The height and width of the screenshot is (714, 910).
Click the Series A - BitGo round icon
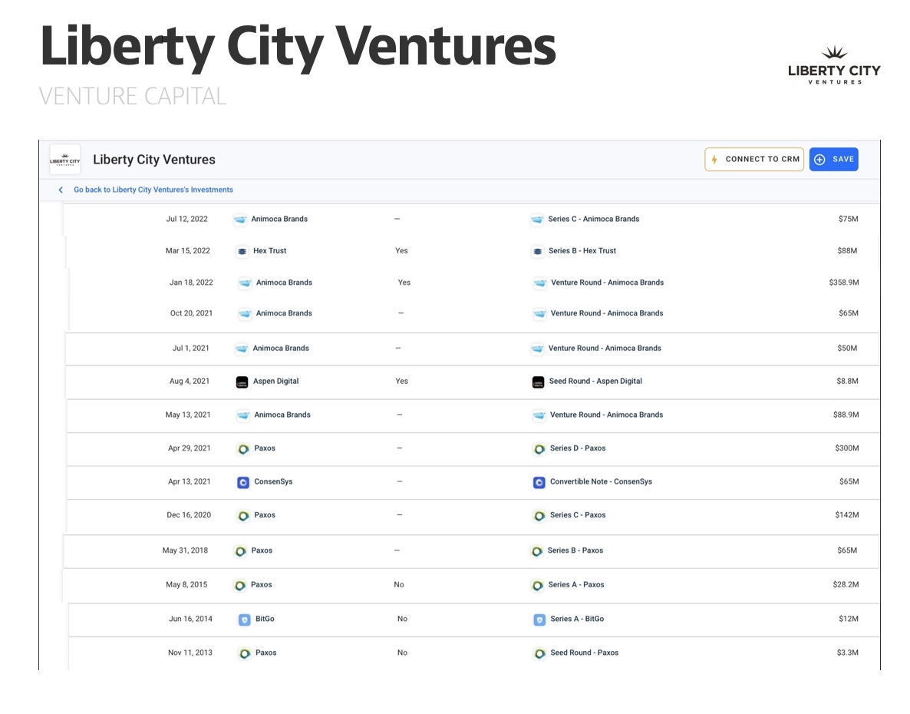pos(539,619)
